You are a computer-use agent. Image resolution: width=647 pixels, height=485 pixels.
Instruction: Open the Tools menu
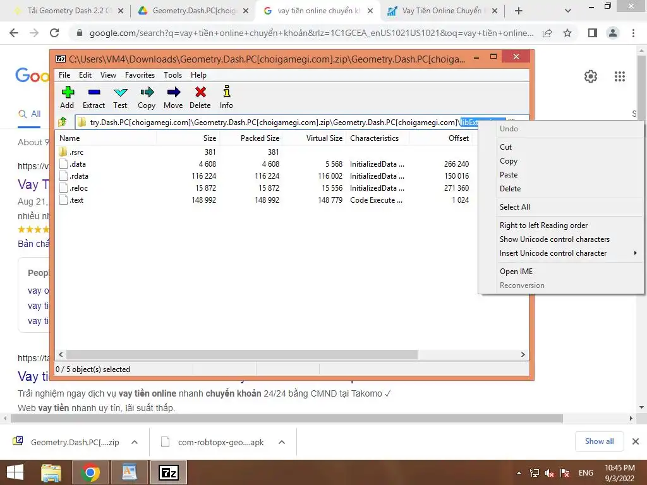(172, 75)
